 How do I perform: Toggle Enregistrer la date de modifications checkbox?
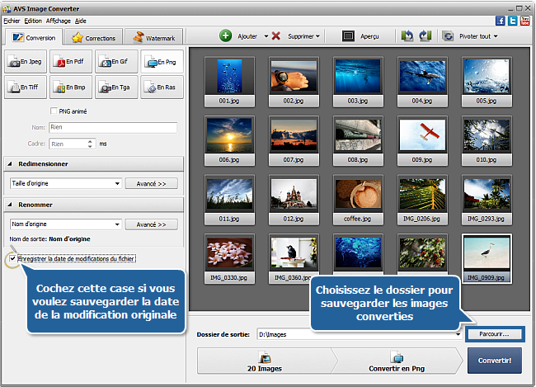click(x=12, y=258)
